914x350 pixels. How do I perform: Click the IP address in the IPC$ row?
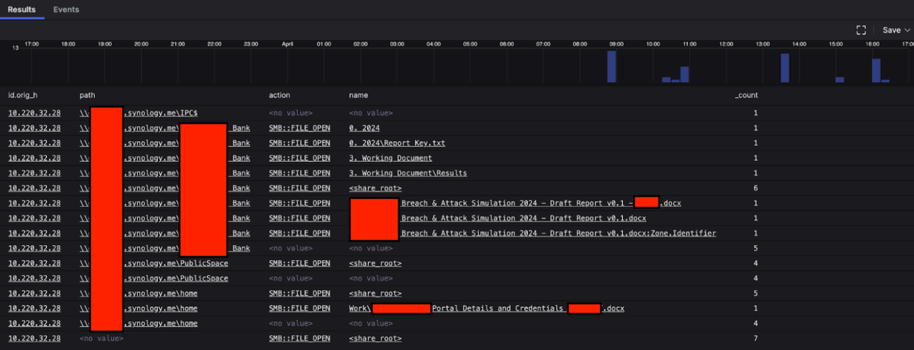click(x=34, y=113)
